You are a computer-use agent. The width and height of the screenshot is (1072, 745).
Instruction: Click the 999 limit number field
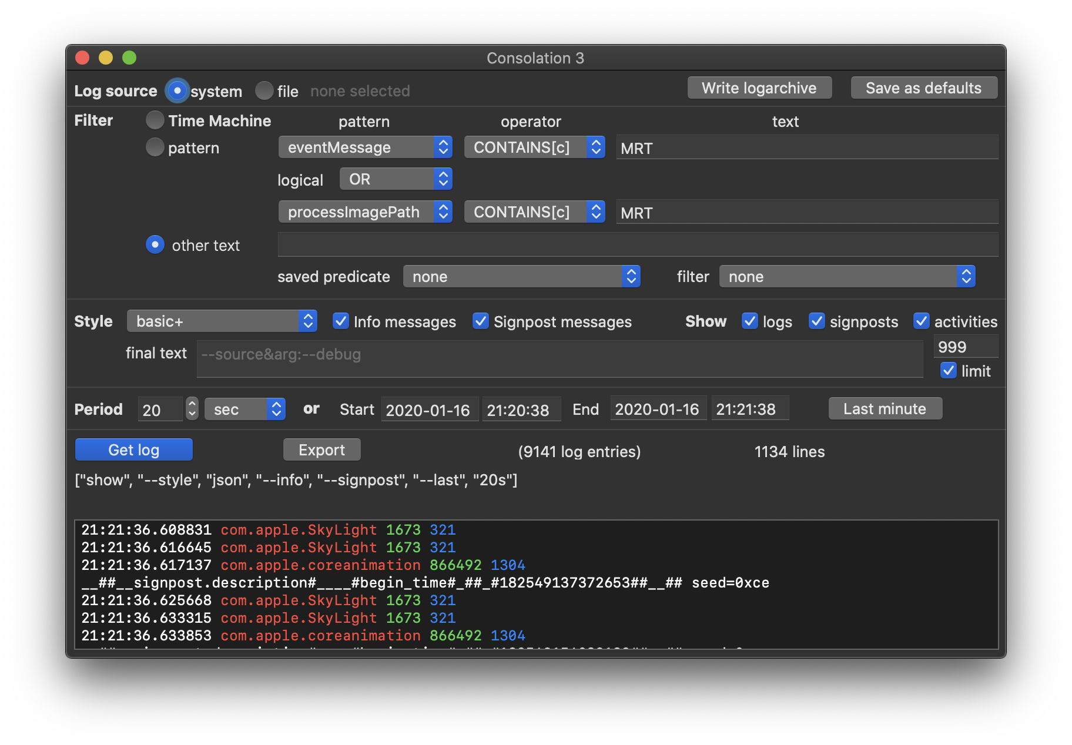(x=965, y=347)
